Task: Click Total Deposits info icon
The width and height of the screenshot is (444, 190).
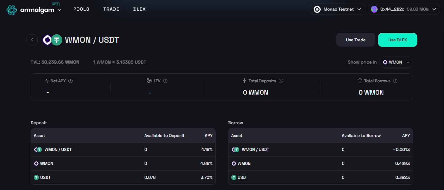Action: click(x=281, y=81)
